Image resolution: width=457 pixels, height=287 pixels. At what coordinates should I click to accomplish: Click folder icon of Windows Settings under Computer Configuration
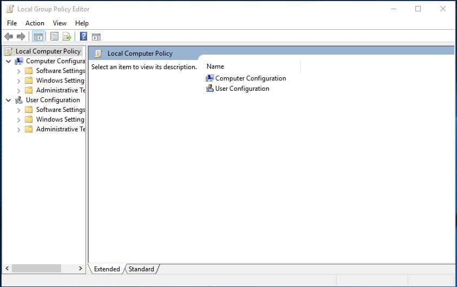tap(29, 81)
